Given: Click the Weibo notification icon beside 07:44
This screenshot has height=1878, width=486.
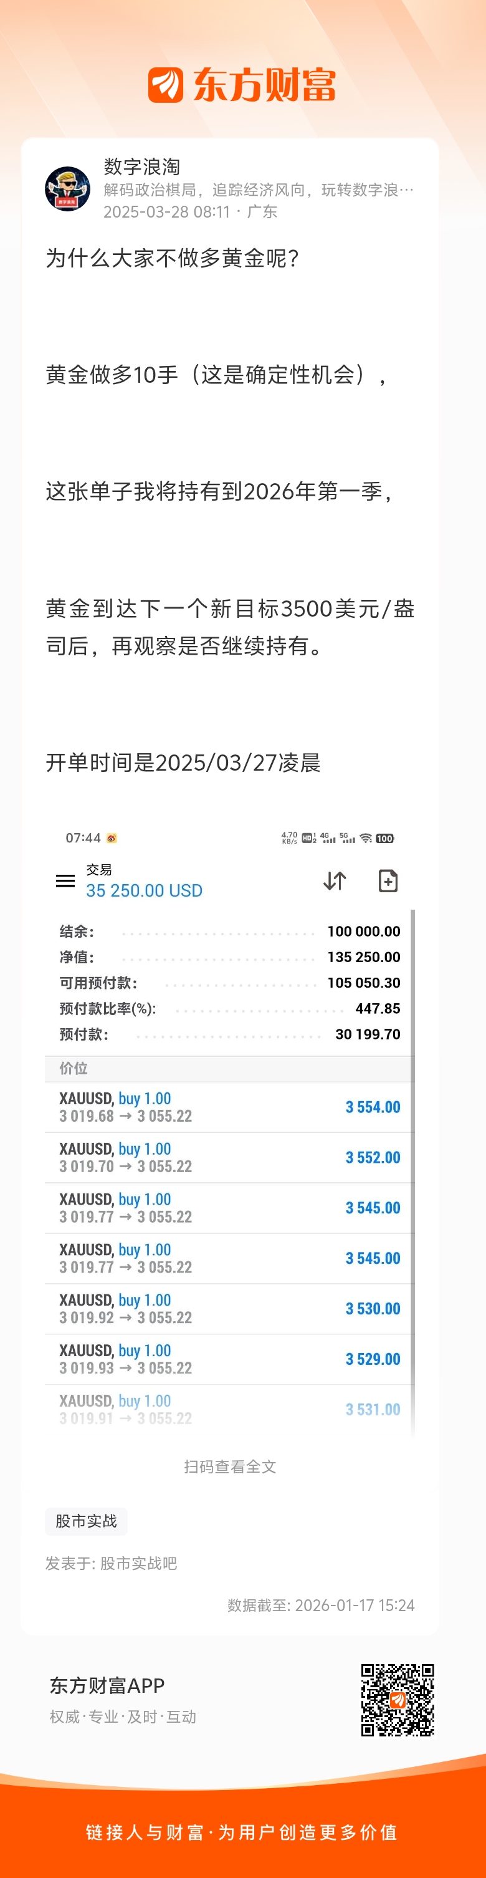Looking at the screenshot, I should (112, 839).
